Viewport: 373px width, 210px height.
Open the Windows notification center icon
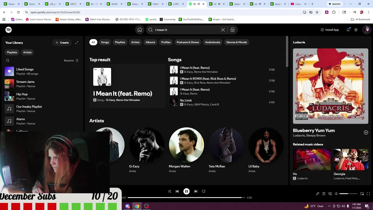pyautogui.click(x=367, y=206)
